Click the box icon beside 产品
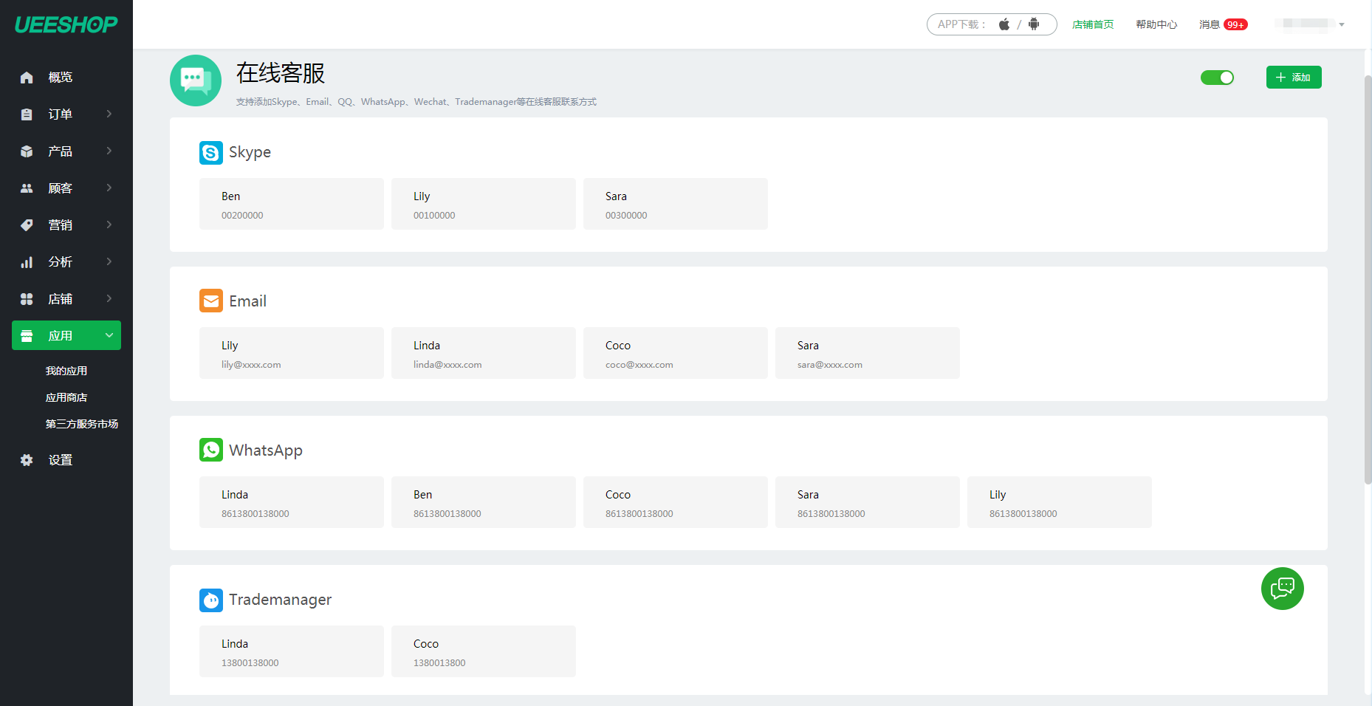This screenshot has height=706, width=1372. click(x=27, y=151)
